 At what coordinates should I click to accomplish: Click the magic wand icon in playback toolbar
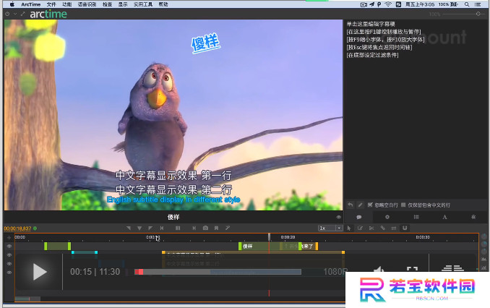click(228, 228)
